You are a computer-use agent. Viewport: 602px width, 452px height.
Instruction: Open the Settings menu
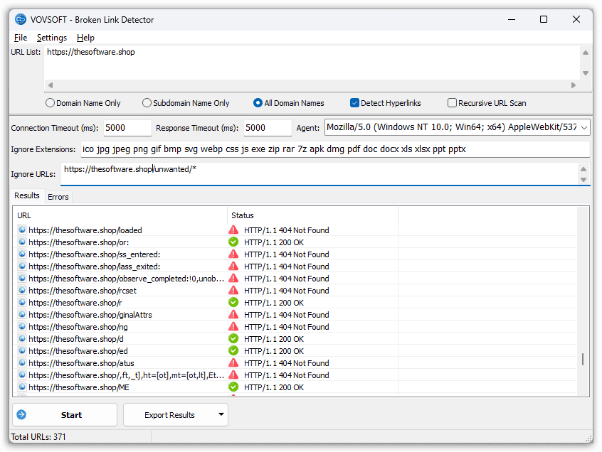point(52,38)
